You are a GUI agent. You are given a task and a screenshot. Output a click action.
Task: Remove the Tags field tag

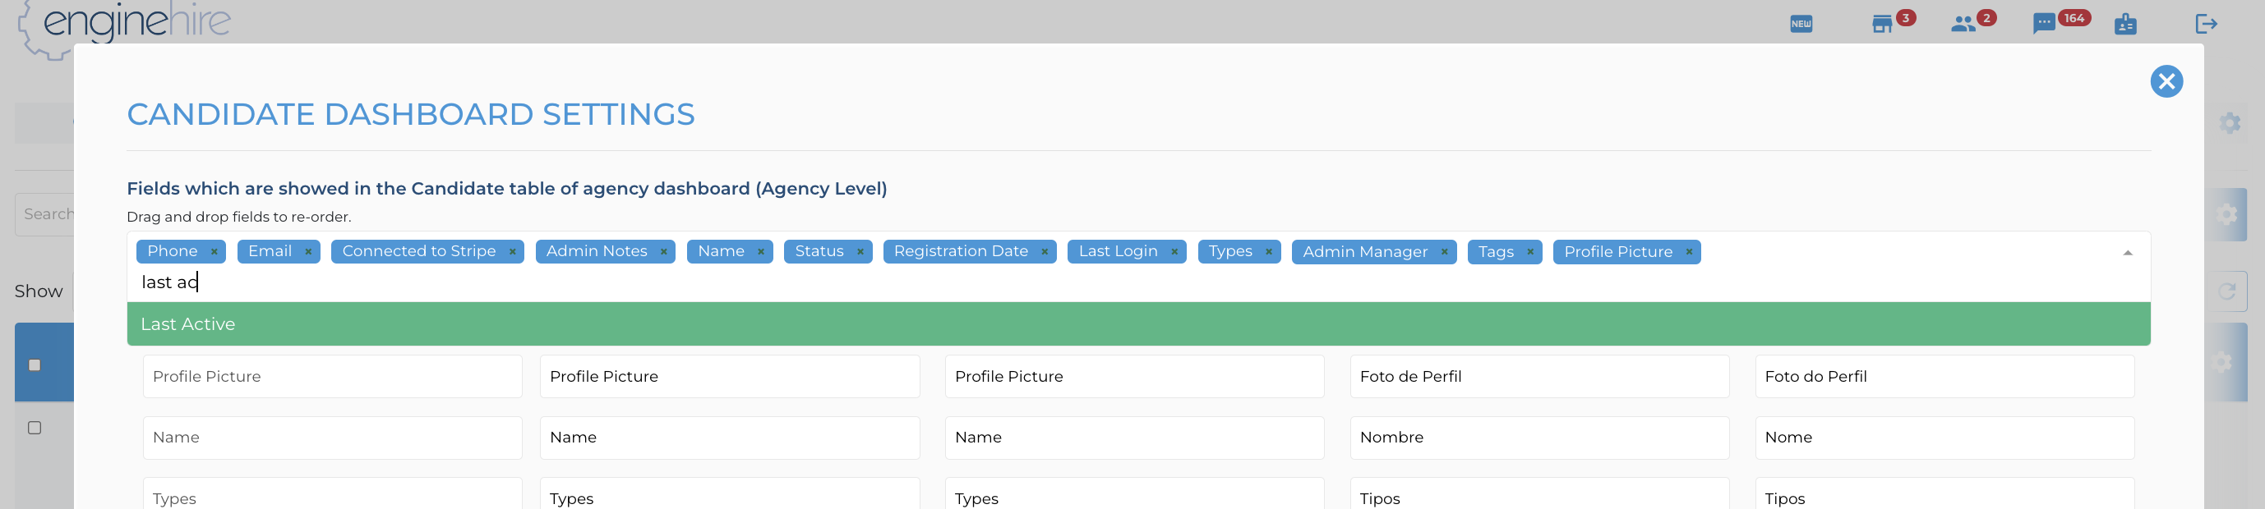click(1530, 252)
